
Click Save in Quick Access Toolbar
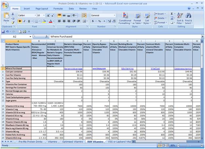tap(3, 32)
